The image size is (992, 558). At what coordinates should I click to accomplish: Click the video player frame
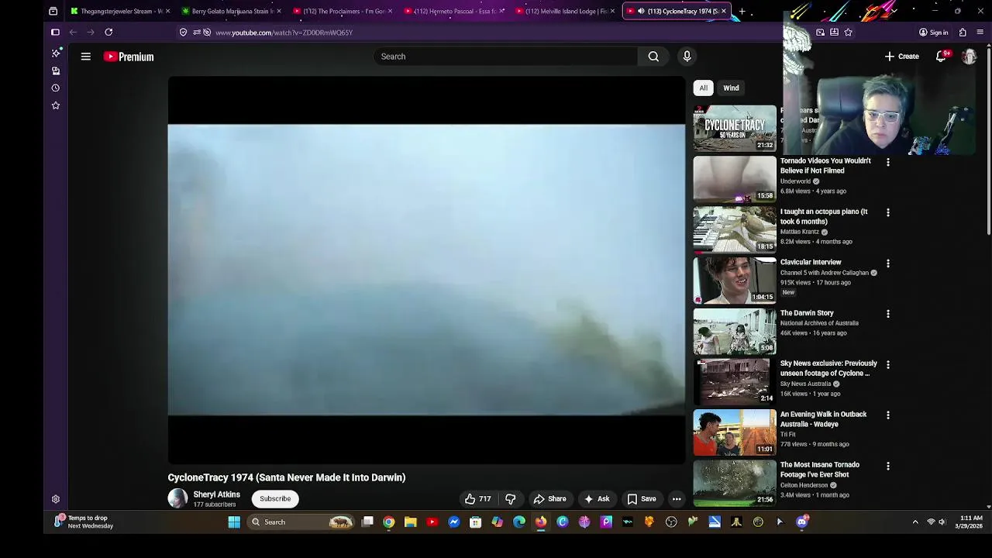pos(426,270)
